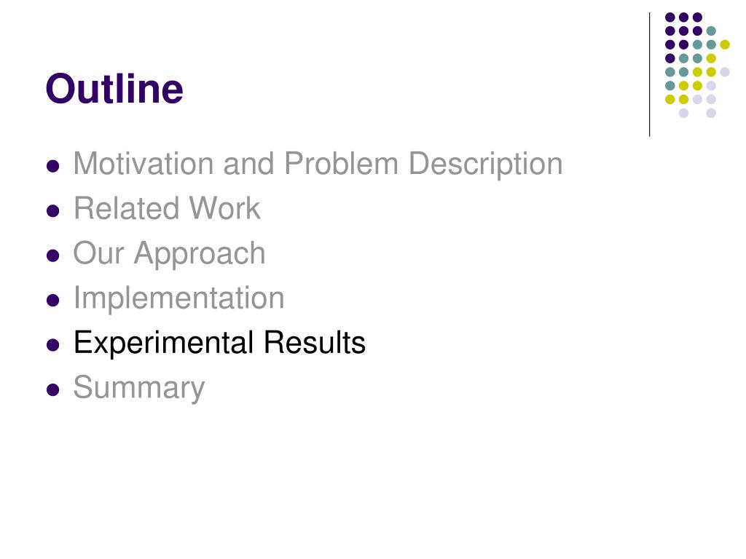
Task: Click the word Approach in third bullet
Action: pos(200,254)
